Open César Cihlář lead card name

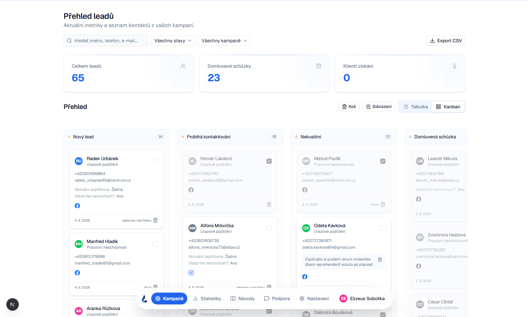[x=440, y=302]
